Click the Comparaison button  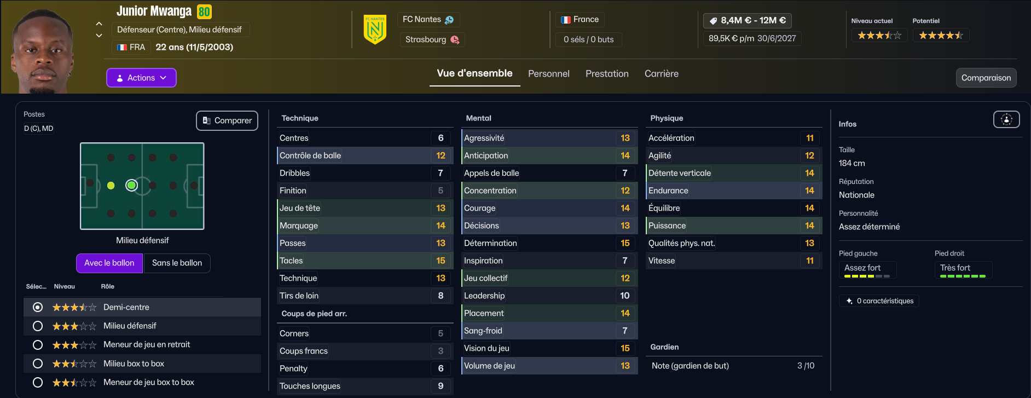pos(986,78)
